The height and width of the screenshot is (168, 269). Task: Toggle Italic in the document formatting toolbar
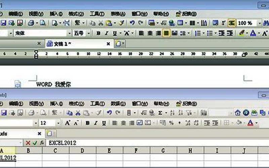pos(106,33)
